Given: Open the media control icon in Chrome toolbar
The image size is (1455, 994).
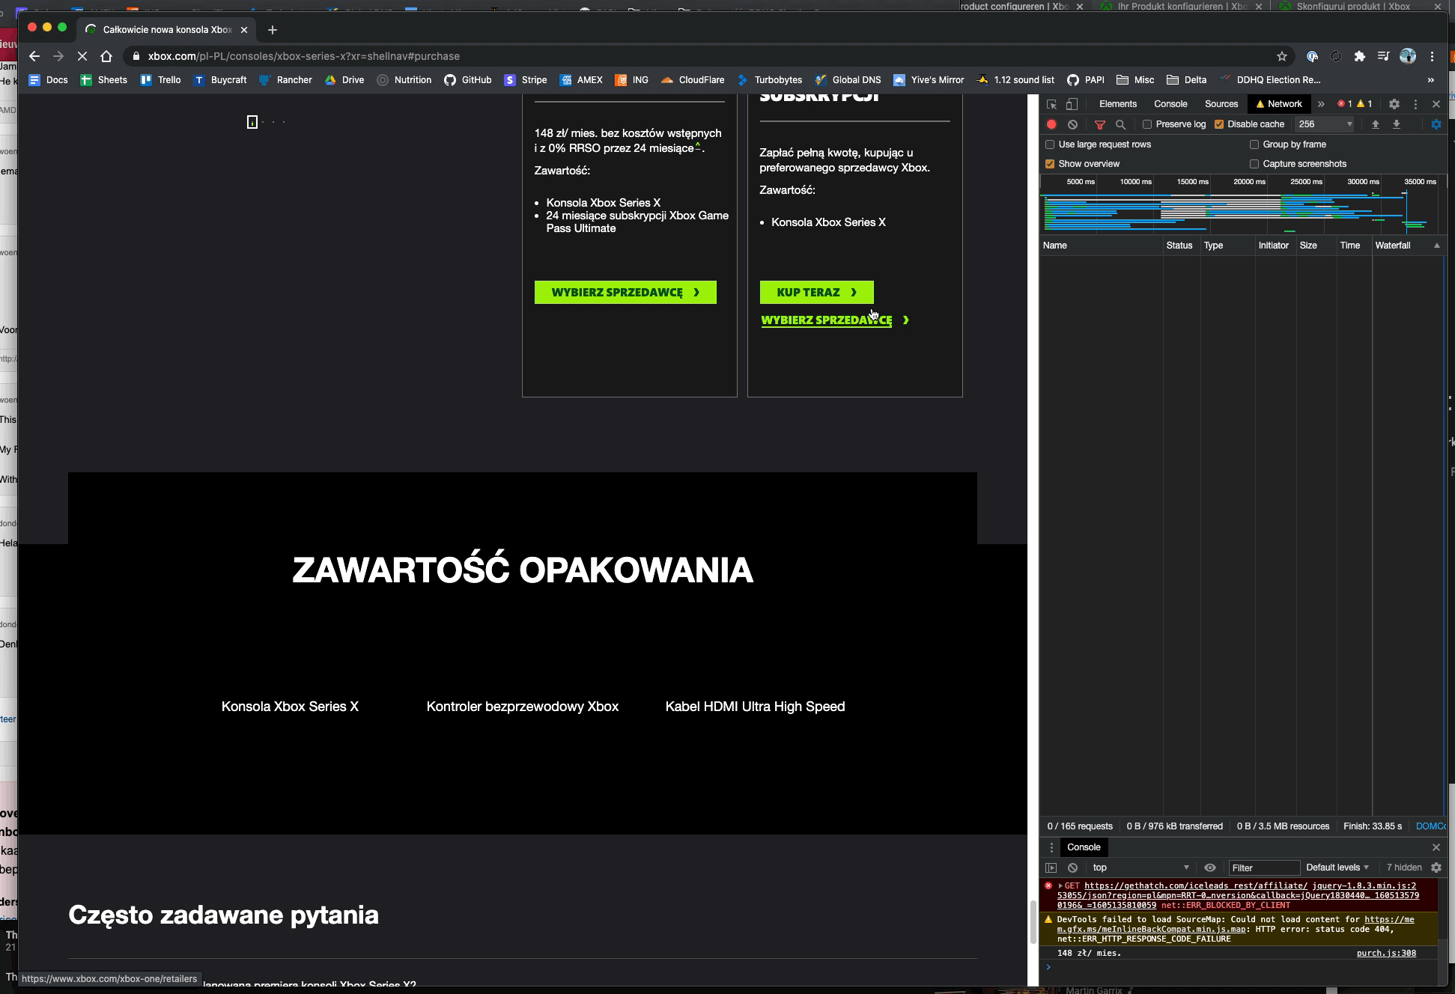Looking at the screenshot, I should (x=1383, y=56).
